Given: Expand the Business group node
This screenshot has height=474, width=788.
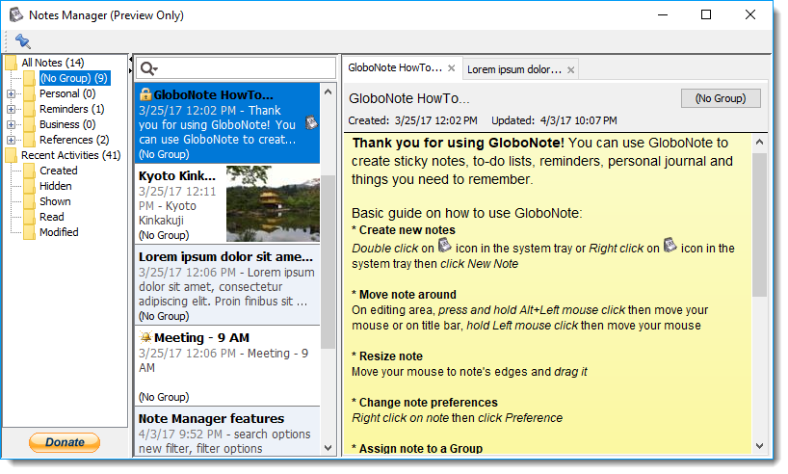Looking at the screenshot, I should coord(11,124).
